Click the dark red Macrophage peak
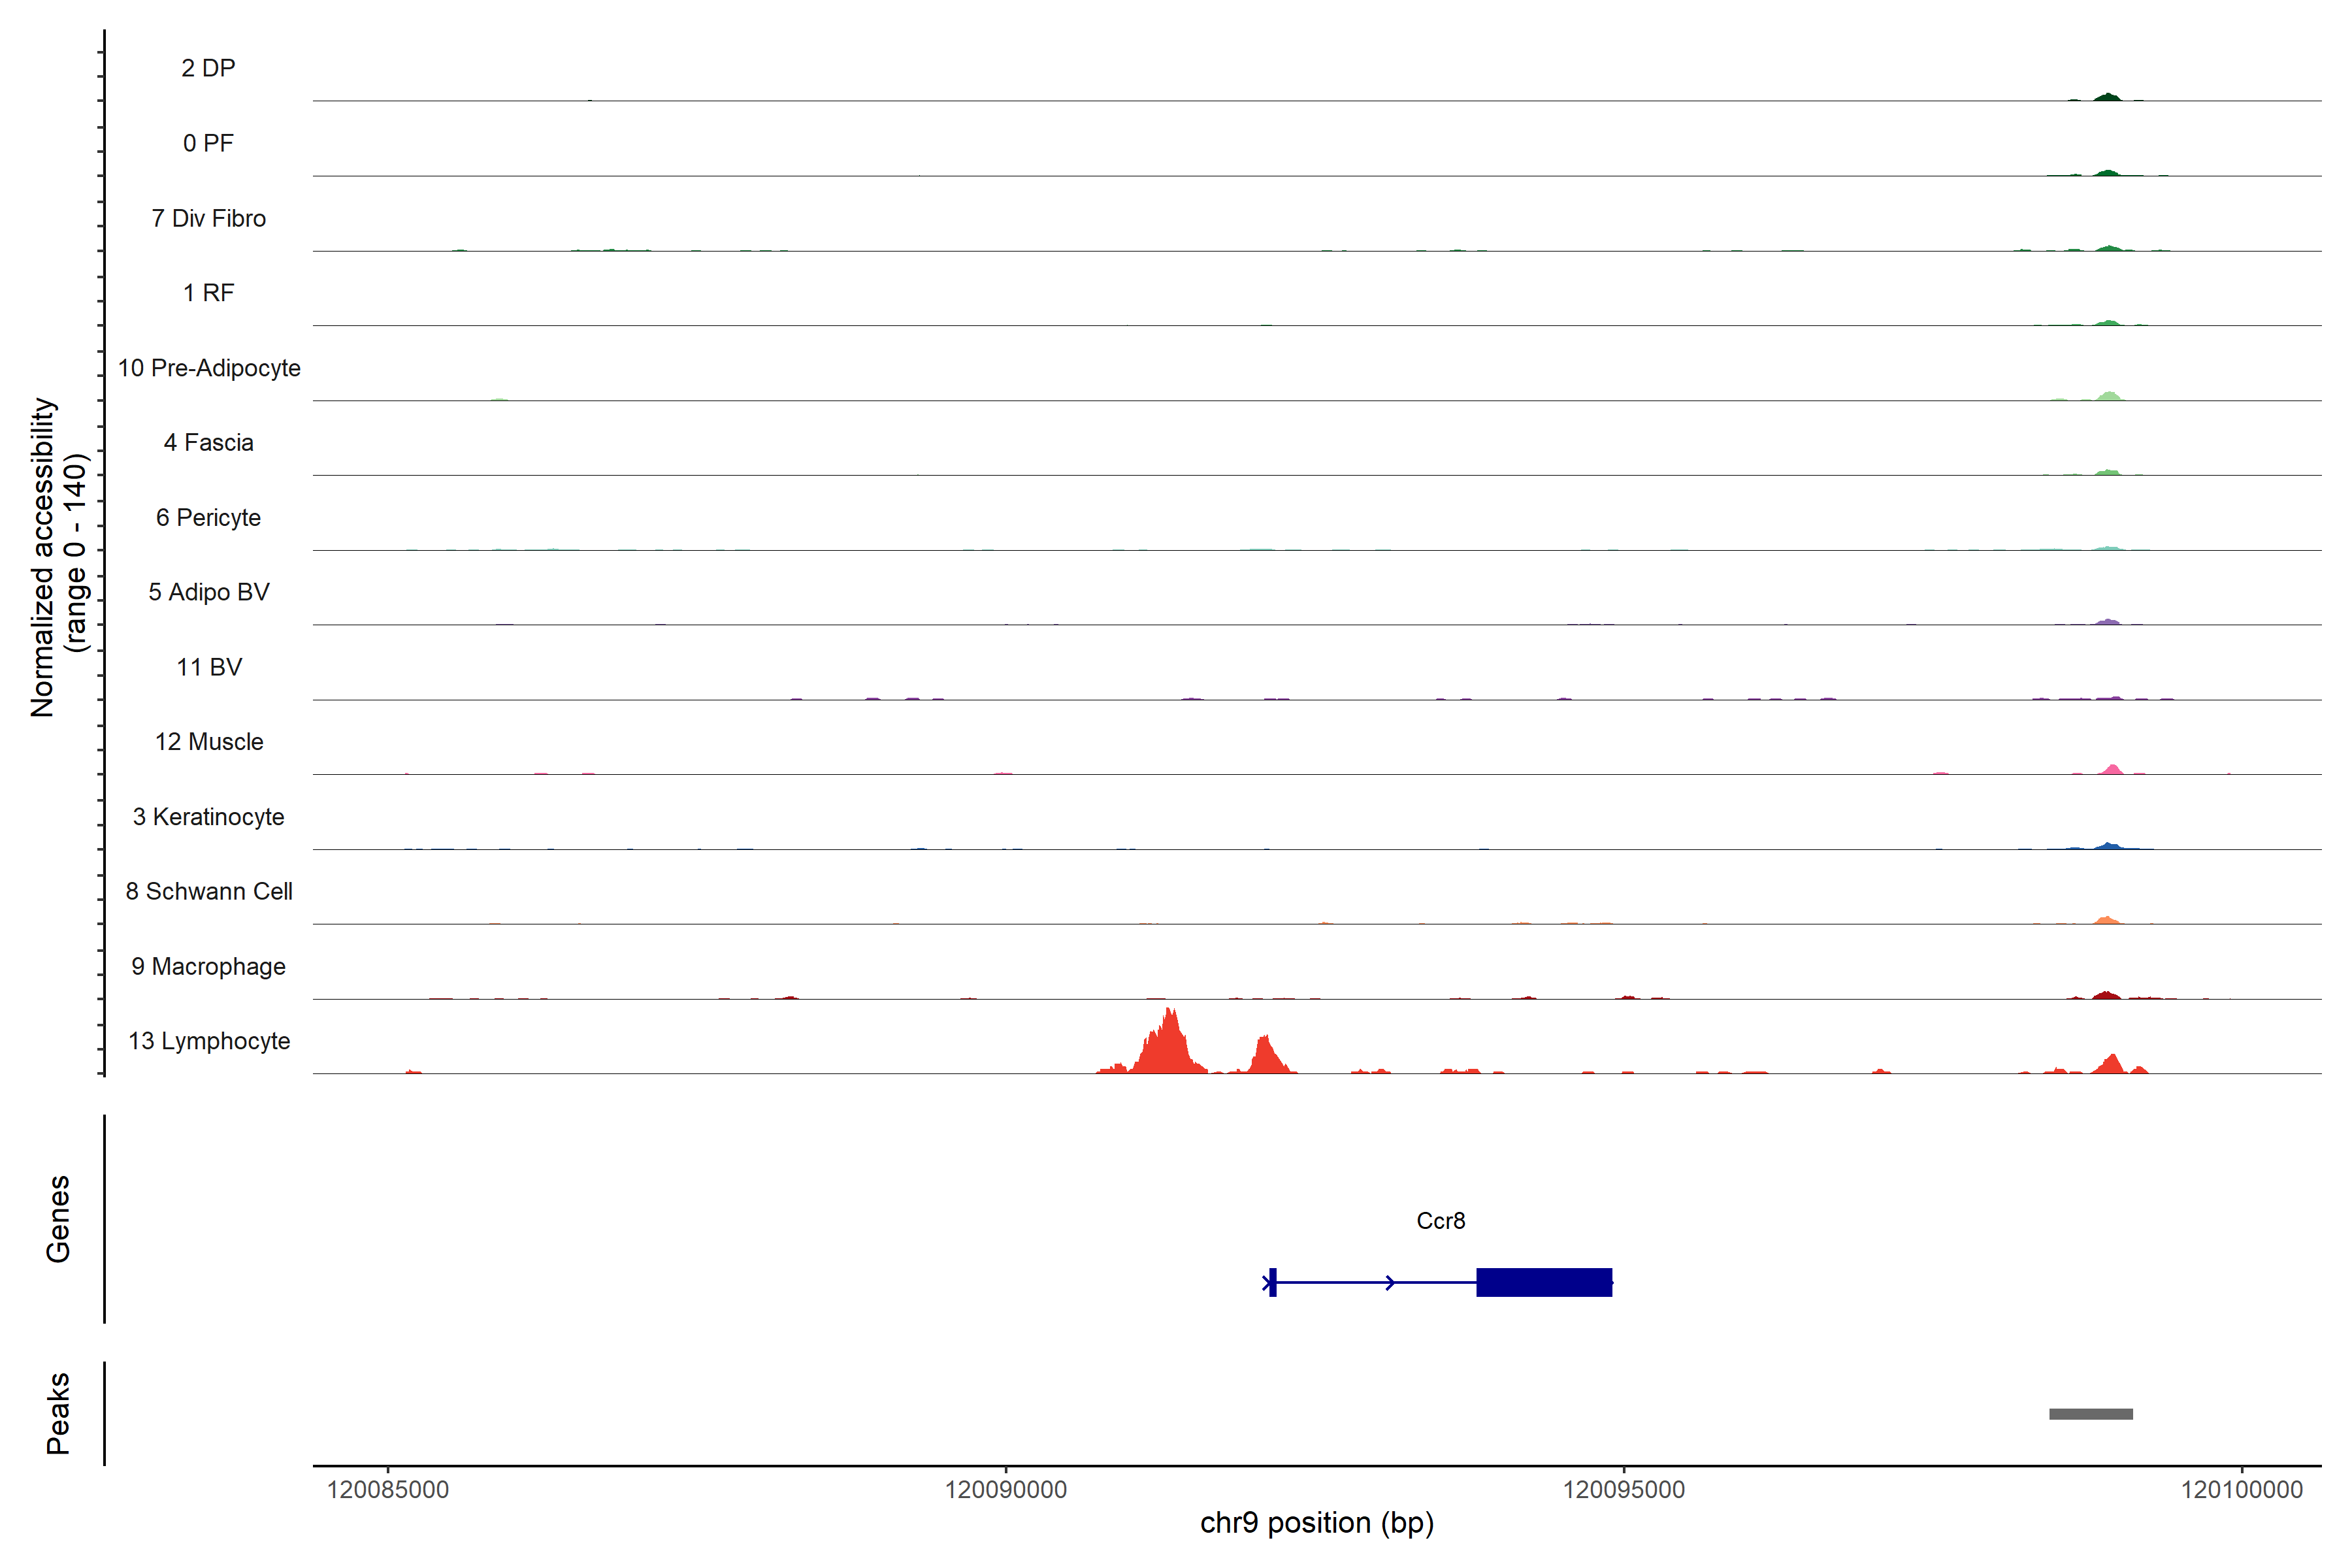 (x=2106, y=995)
